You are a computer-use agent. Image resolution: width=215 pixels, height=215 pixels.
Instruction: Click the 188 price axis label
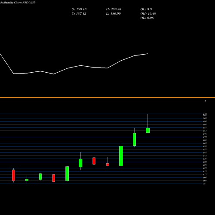205,128
